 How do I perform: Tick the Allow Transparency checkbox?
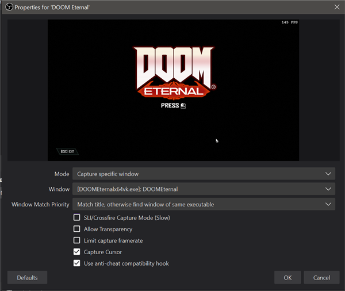[77, 229]
